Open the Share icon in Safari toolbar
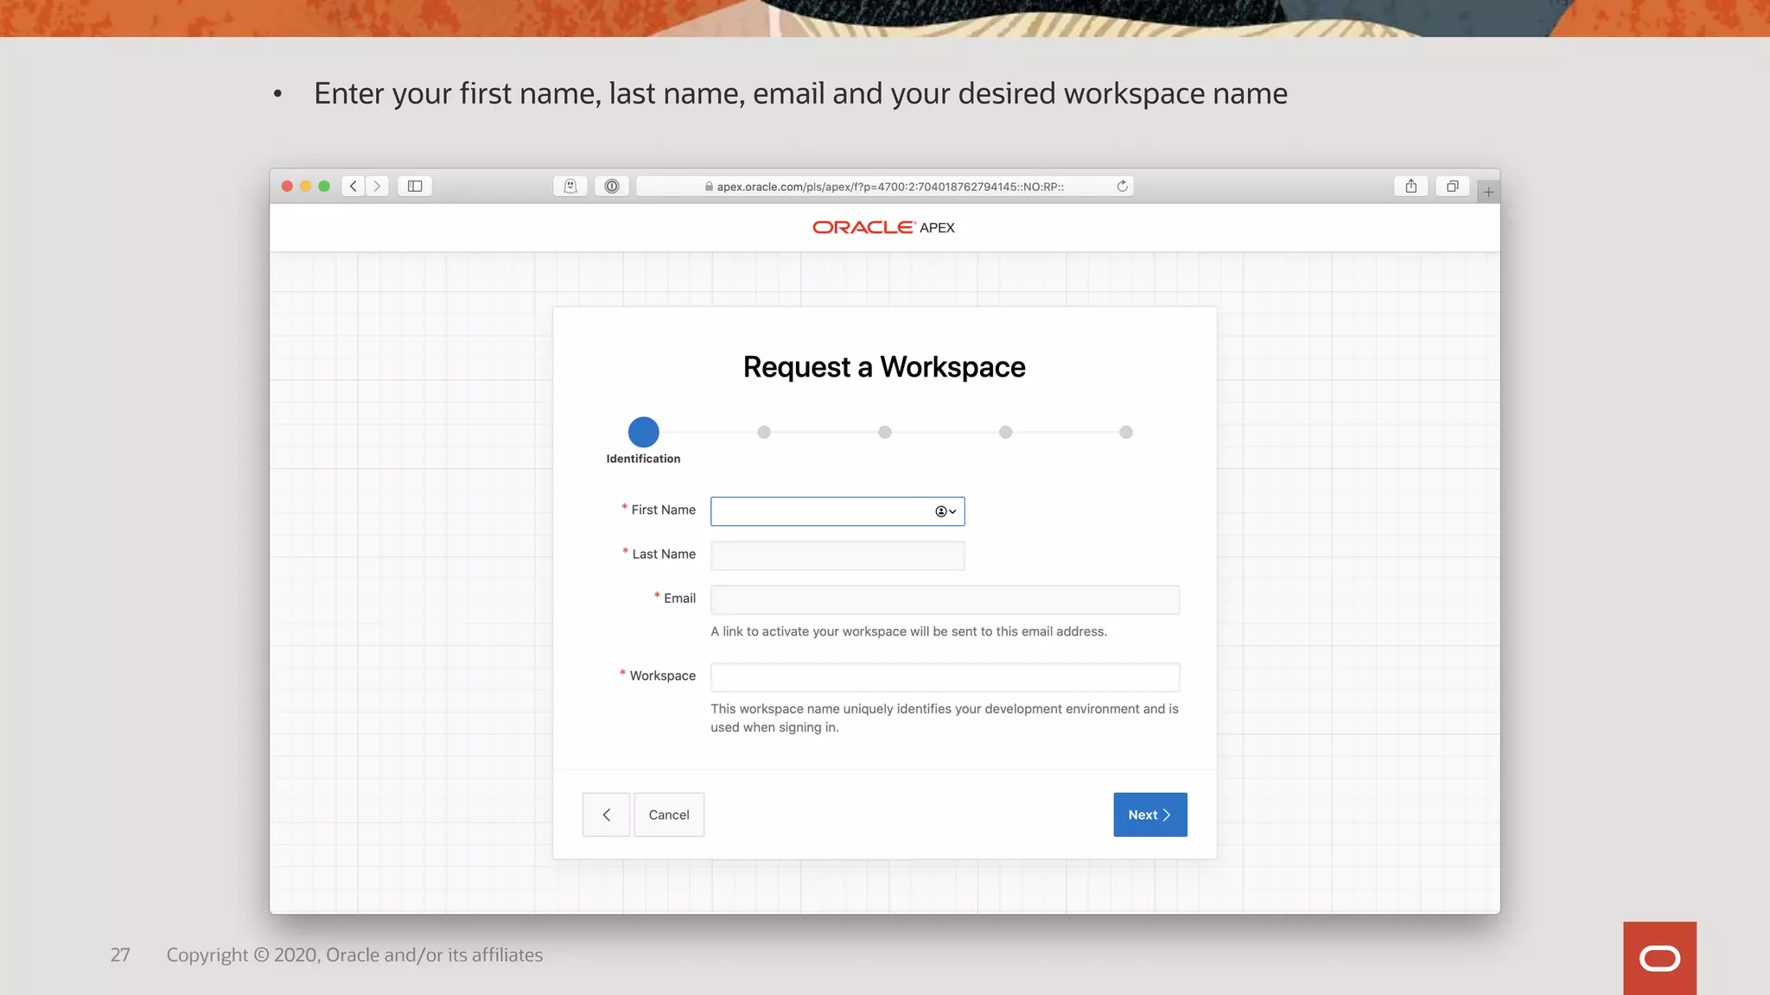Image resolution: width=1770 pixels, height=995 pixels. [1411, 186]
